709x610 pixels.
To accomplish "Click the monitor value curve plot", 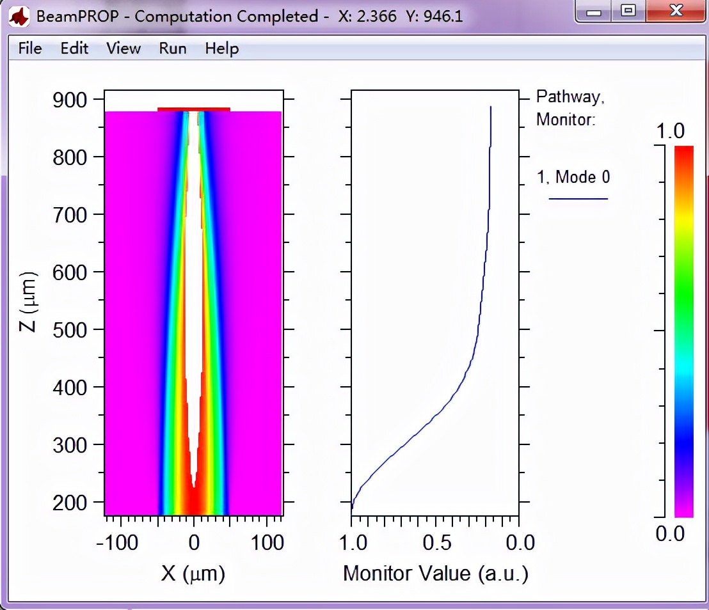I will click(435, 302).
